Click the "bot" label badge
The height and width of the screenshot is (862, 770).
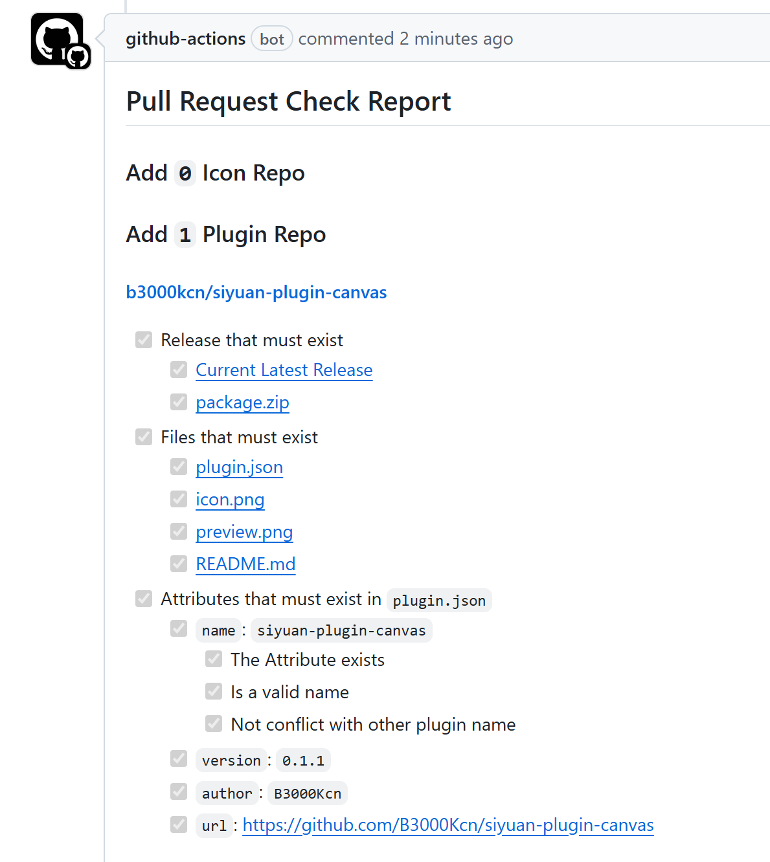272,39
